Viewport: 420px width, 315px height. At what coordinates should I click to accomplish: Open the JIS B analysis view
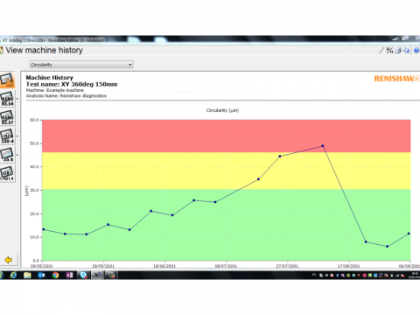point(7,155)
